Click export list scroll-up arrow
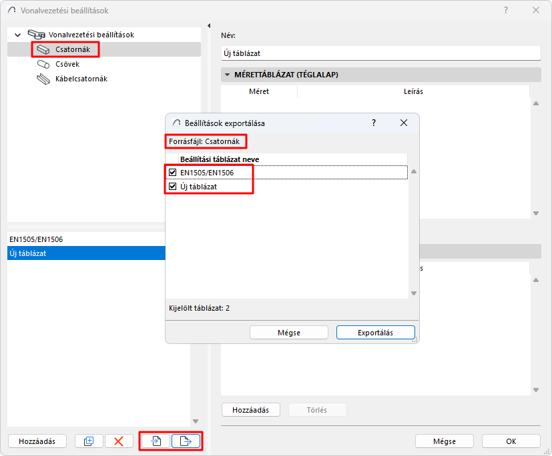This screenshot has width=552, height=456. (414, 171)
